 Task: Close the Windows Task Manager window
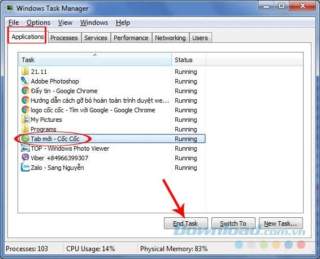(x=302, y=6)
